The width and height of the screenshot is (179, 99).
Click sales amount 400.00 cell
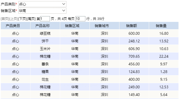pos(134,79)
